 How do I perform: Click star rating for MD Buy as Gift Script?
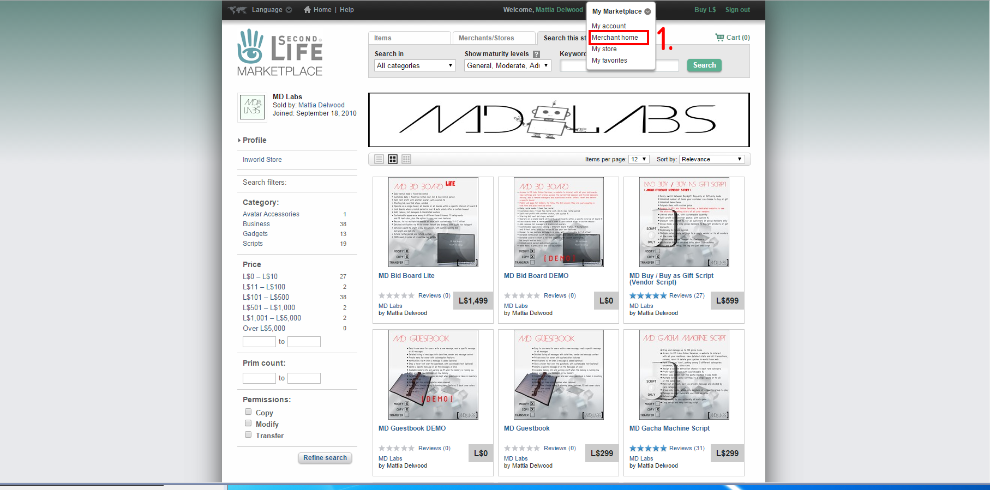pos(648,295)
